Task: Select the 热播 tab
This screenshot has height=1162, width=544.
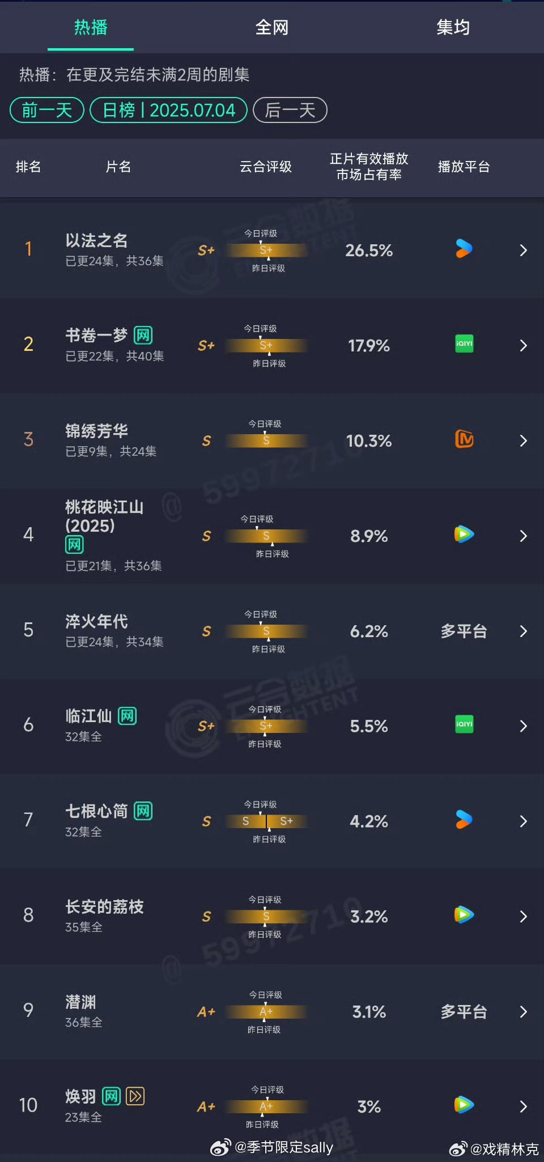Action: [91, 27]
